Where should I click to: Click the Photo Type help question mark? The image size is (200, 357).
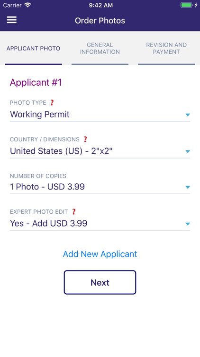[x=52, y=103]
